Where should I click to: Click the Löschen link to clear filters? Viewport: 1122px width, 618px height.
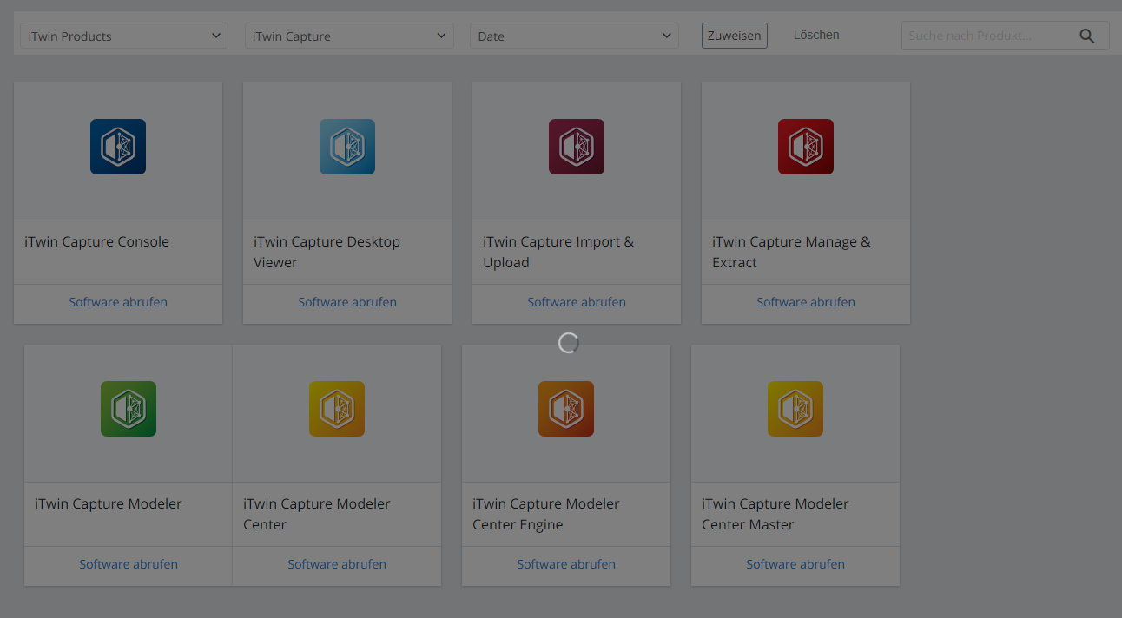(x=816, y=36)
